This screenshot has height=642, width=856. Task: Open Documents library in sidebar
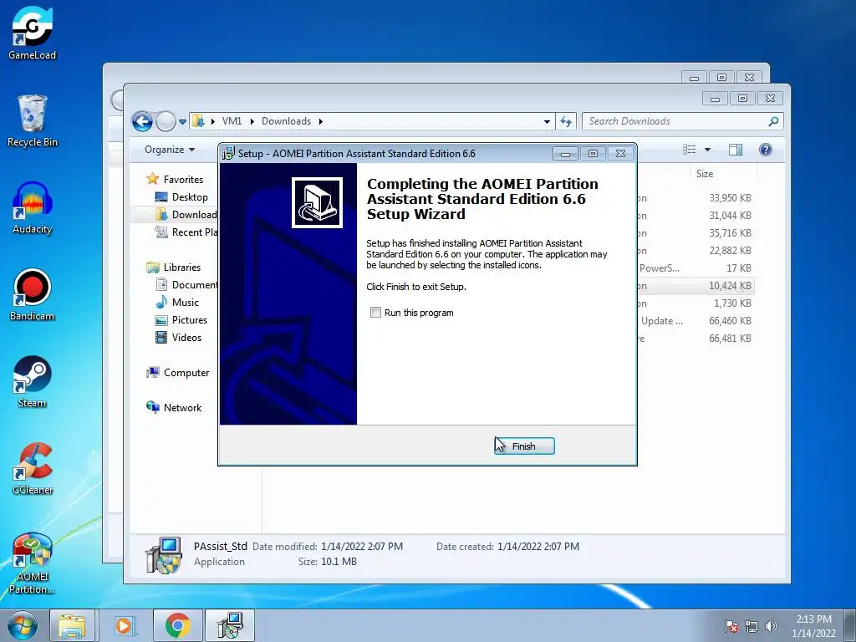(x=186, y=284)
